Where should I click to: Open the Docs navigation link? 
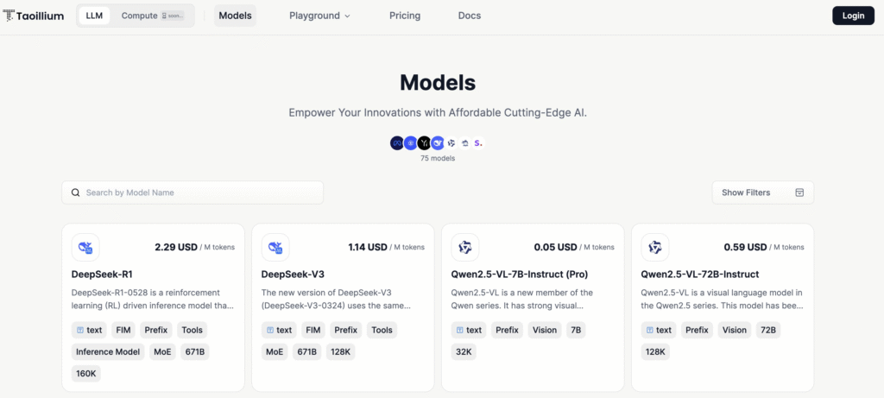click(x=470, y=16)
